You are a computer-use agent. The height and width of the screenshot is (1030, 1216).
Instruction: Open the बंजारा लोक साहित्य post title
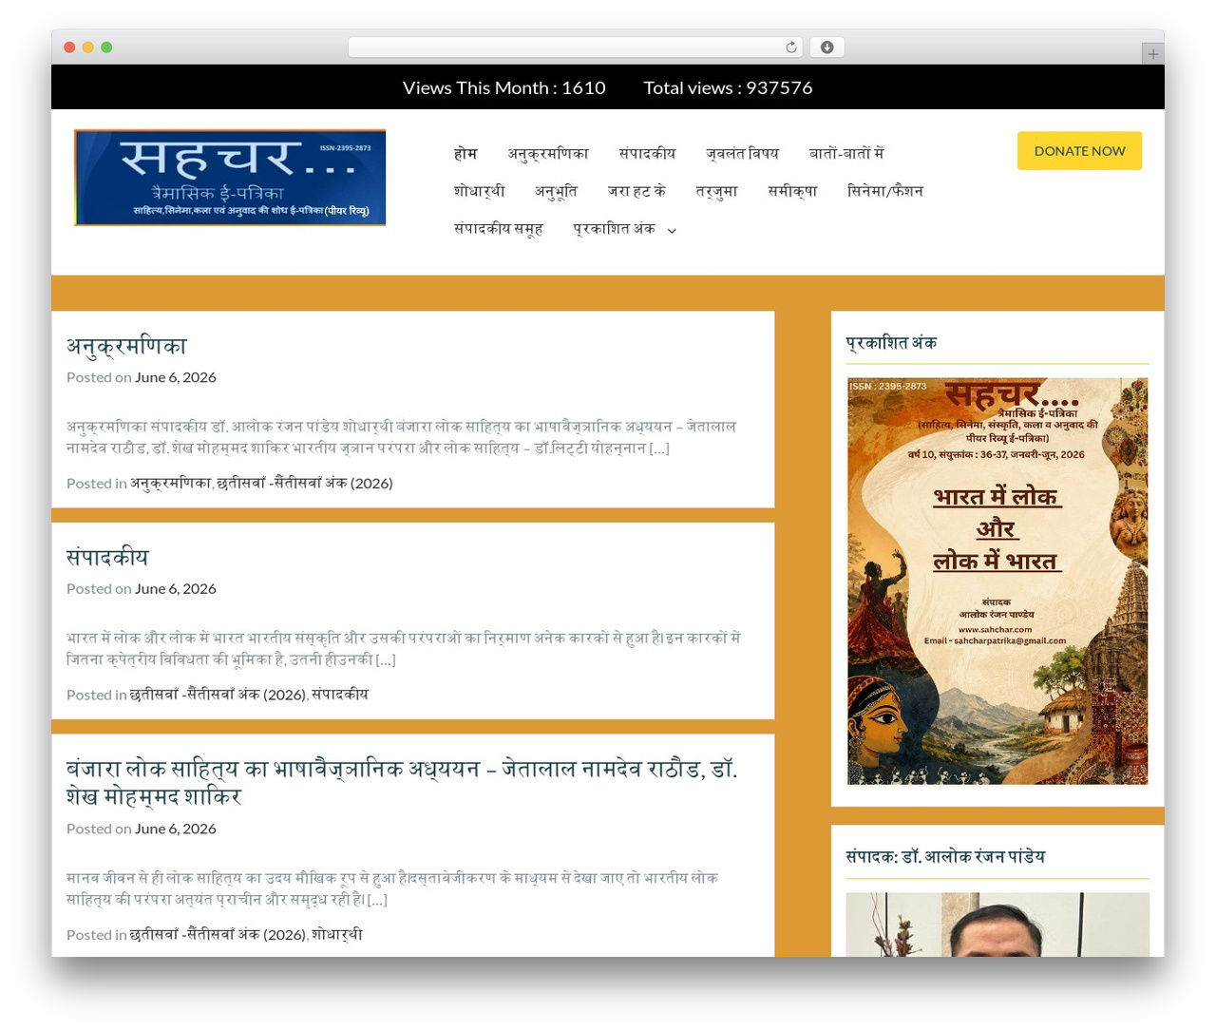coord(402,782)
